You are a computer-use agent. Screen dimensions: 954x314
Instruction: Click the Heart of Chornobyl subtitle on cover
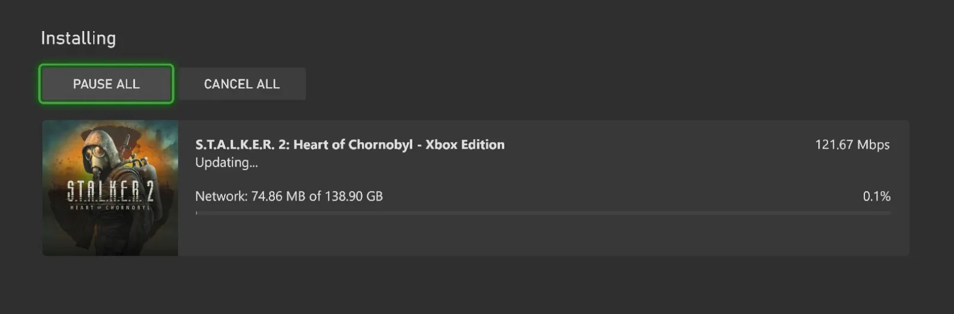pyautogui.click(x=110, y=208)
